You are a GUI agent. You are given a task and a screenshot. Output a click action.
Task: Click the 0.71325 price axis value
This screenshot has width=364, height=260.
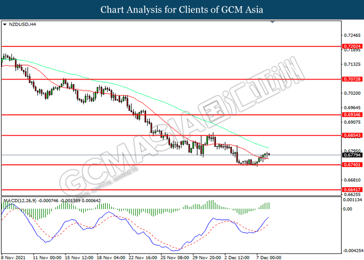coord(352,64)
